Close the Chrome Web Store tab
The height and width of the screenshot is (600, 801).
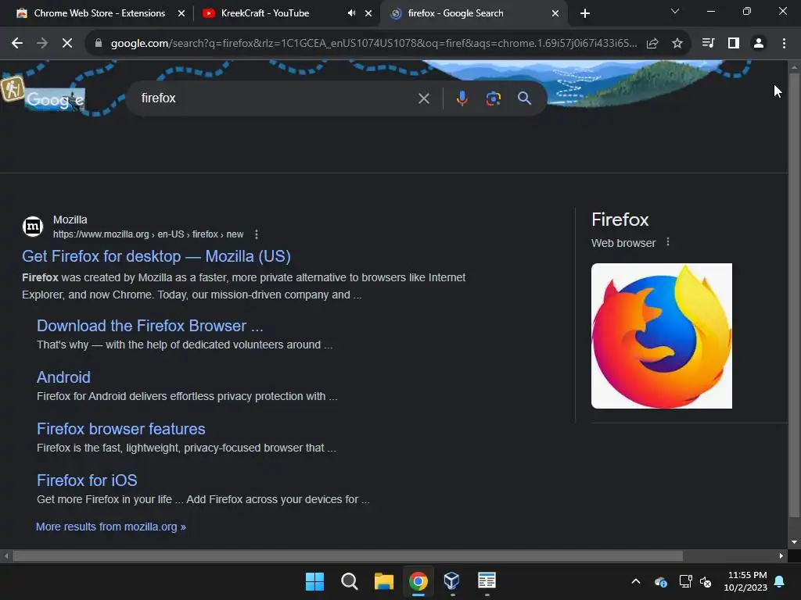(x=181, y=13)
